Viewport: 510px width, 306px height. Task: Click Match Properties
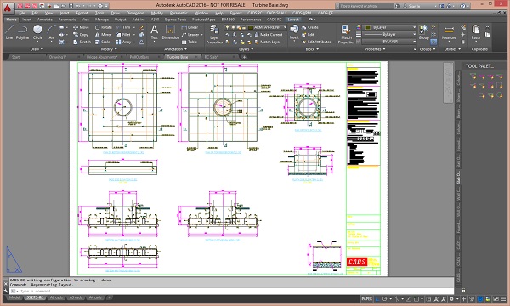tap(346, 35)
